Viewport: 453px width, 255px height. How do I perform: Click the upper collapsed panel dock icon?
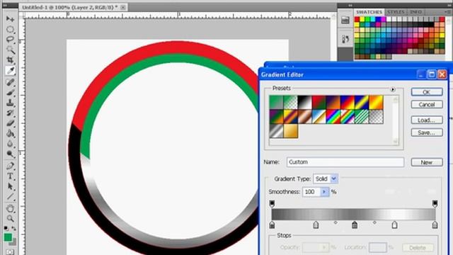tap(345, 21)
